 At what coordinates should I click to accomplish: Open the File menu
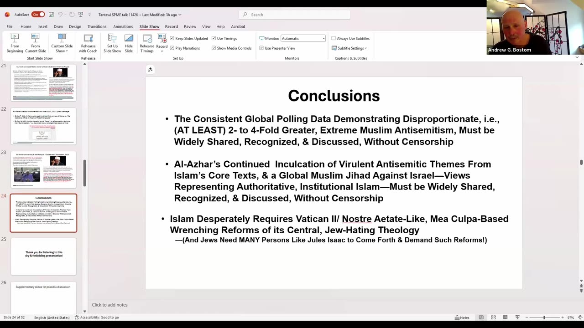[9, 26]
